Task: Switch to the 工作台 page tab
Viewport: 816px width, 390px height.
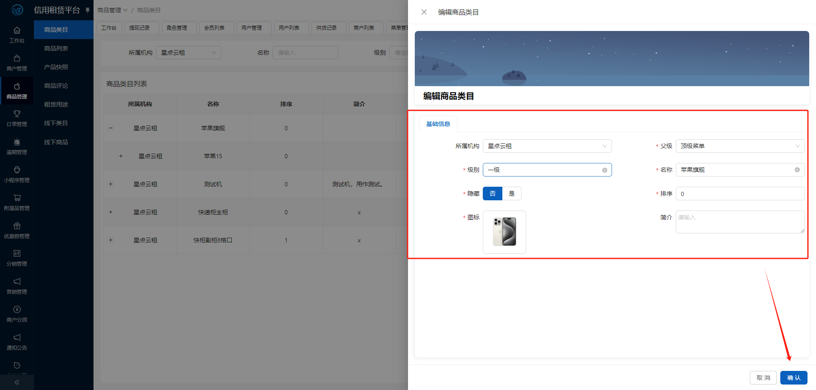Action: (x=109, y=28)
